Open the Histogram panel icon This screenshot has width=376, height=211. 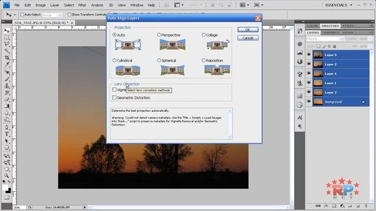[300, 52]
